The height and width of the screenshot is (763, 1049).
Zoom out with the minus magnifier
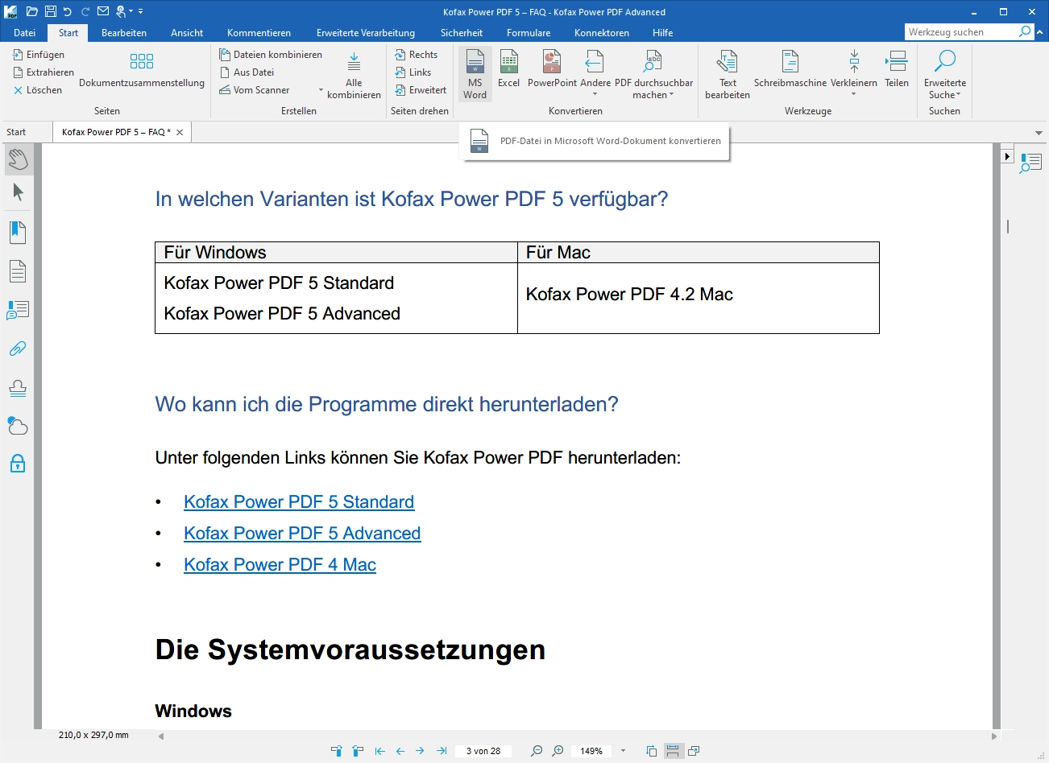537,751
